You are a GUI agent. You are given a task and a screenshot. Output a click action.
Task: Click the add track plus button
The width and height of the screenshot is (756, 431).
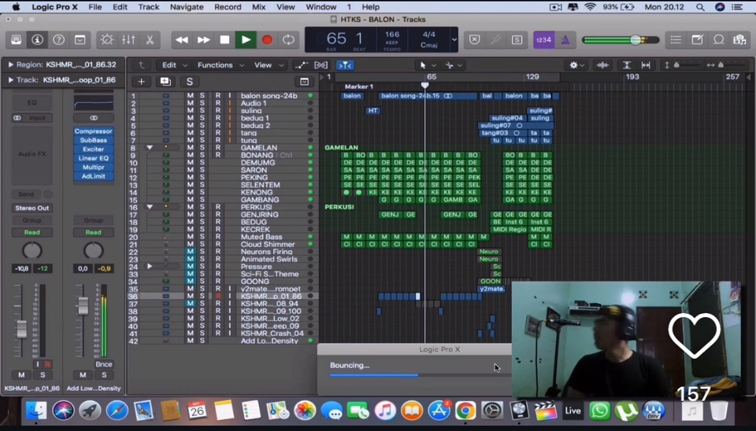tap(141, 81)
